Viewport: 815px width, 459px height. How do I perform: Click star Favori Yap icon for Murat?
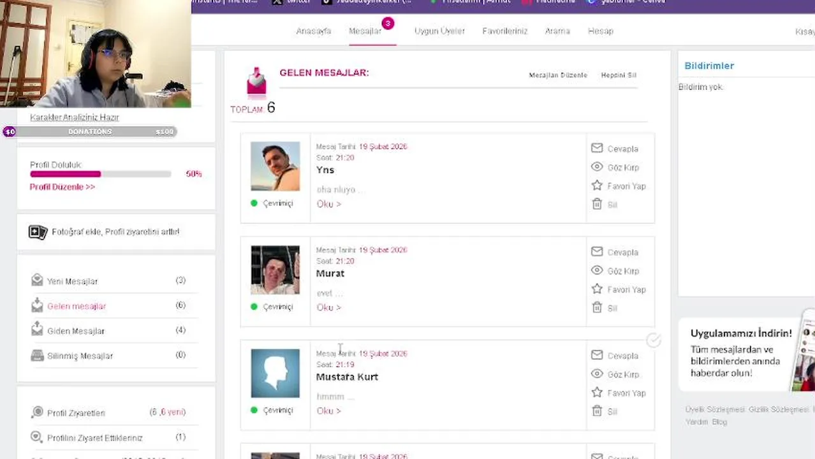click(x=597, y=289)
